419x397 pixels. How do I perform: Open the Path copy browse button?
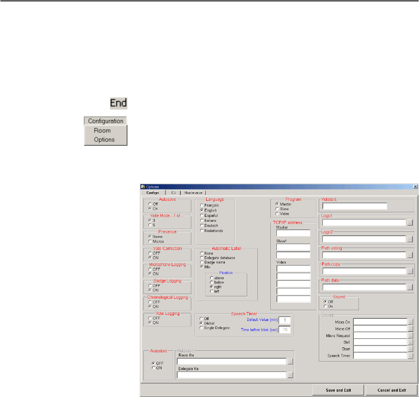(x=410, y=271)
